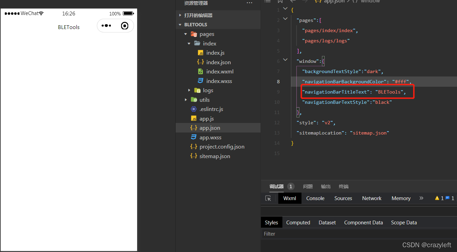Click the "backgroundTextStyle" key on line 7
The width and height of the screenshot is (457, 252).
click(331, 71)
